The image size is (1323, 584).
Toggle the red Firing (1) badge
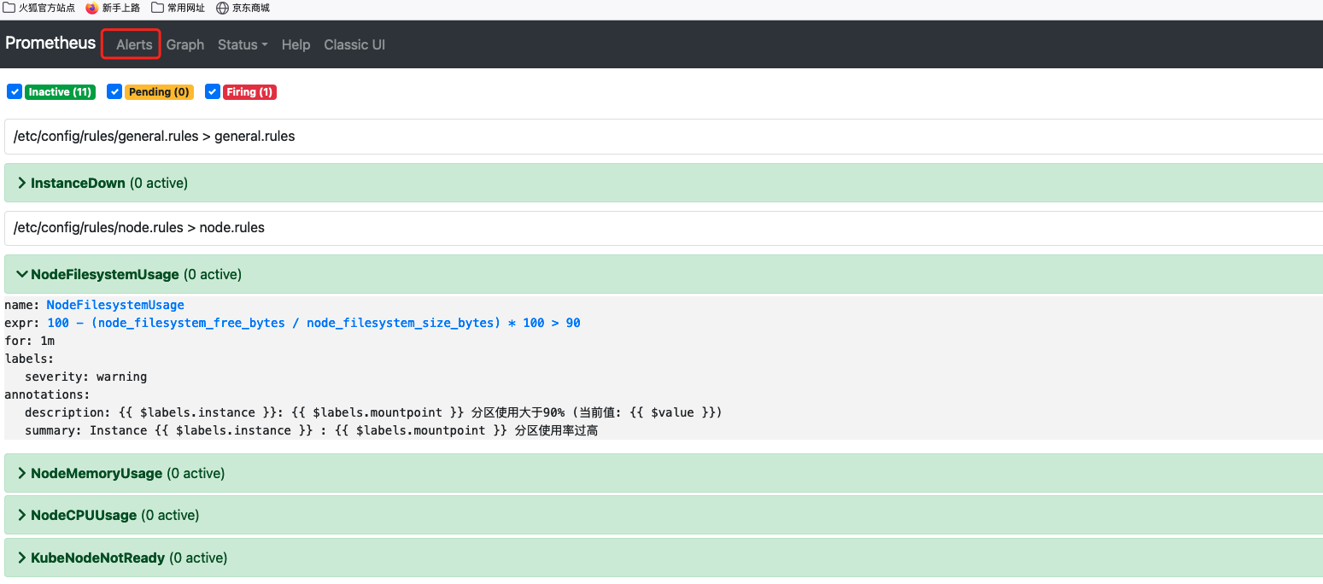pos(249,91)
